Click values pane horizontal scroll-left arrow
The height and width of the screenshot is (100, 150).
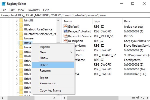click(x=64, y=98)
